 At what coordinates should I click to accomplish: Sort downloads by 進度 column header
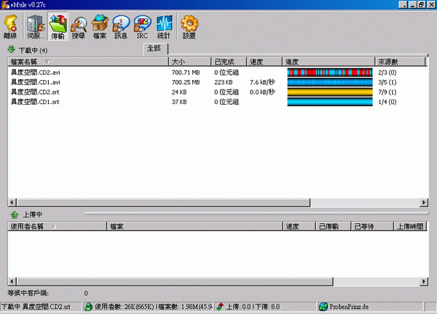pyautogui.click(x=328, y=62)
